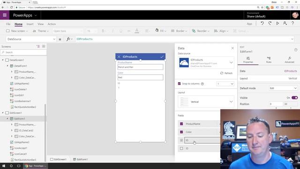The height and width of the screenshot is (169, 300).
Task: Refresh the data source
Action: tap(226, 73)
